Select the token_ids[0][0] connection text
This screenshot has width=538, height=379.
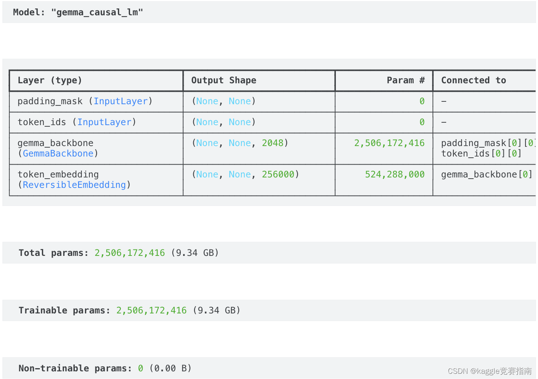tap(481, 154)
